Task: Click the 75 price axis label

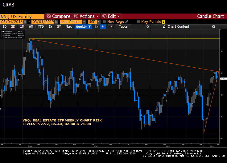Action: [x=221, y=117]
